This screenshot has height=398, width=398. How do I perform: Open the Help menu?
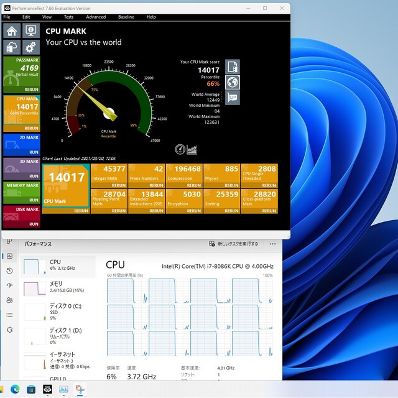[x=151, y=17]
